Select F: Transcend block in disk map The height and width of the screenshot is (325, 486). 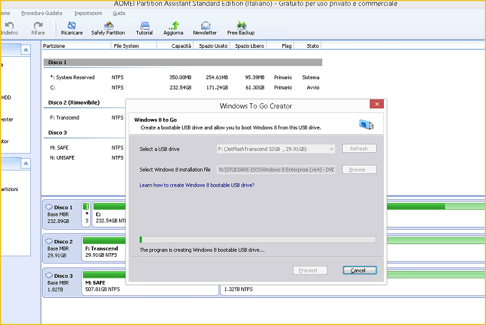[x=103, y=248]
